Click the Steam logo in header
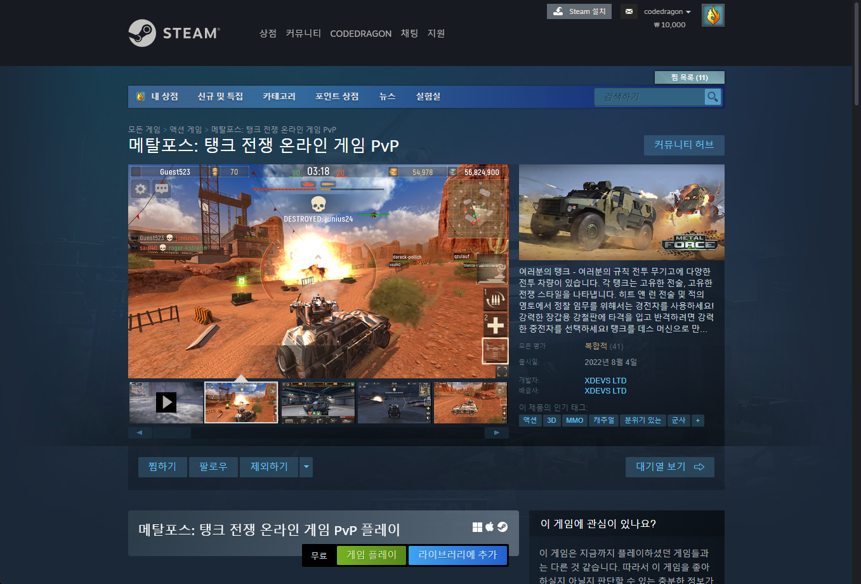This screenshot has width=861, height=584. point(174,33)
